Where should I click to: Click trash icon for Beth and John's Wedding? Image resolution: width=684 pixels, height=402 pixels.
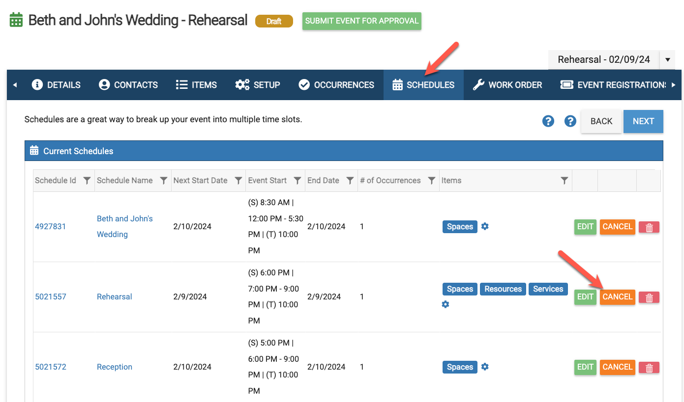tap(649, 227)
